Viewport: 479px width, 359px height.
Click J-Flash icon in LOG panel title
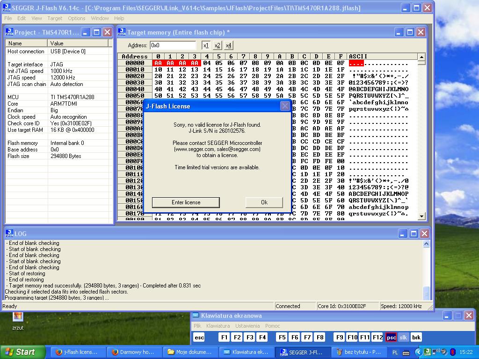9,233
